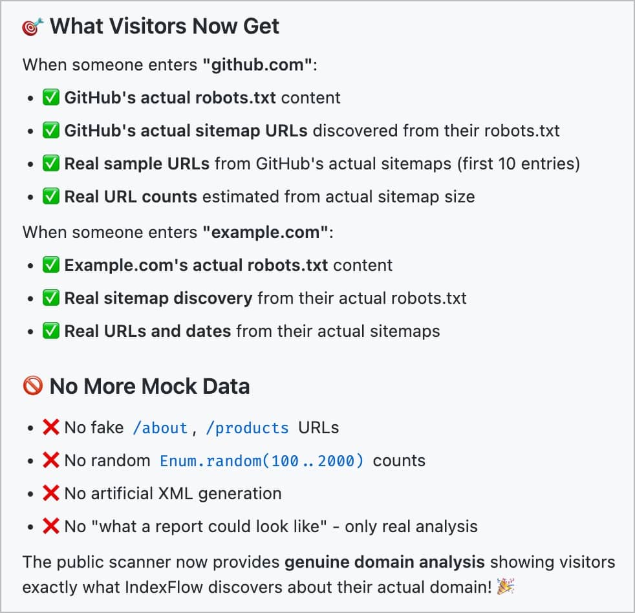
Task: Click the green check beside Real URLs and dates
Action: [x=51, y=331]
